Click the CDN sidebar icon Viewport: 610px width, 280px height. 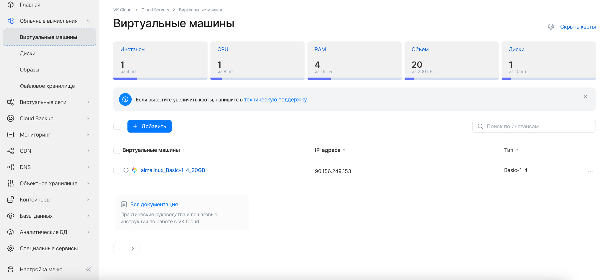click(x=10, y=151)
